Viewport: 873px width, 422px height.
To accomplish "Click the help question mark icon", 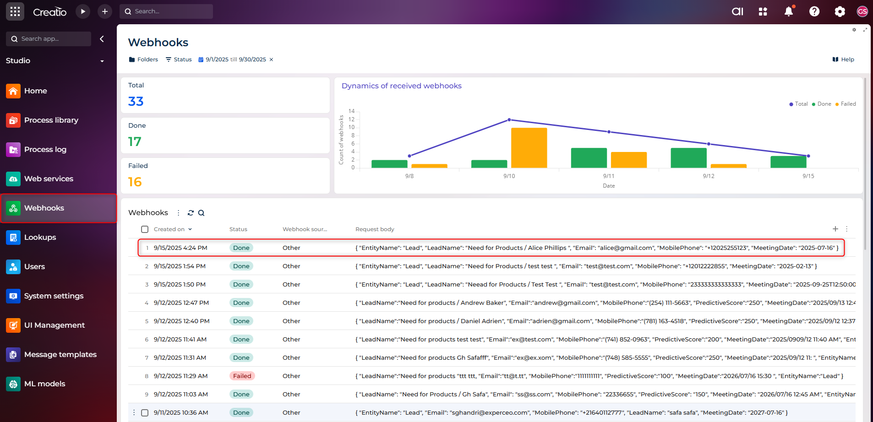I will (814, 11).
